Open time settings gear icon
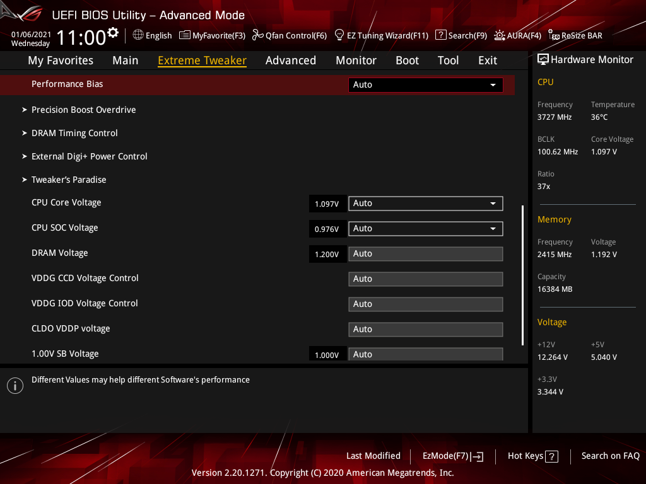Viewport: 646px width, 484px height. pos(113,33)
